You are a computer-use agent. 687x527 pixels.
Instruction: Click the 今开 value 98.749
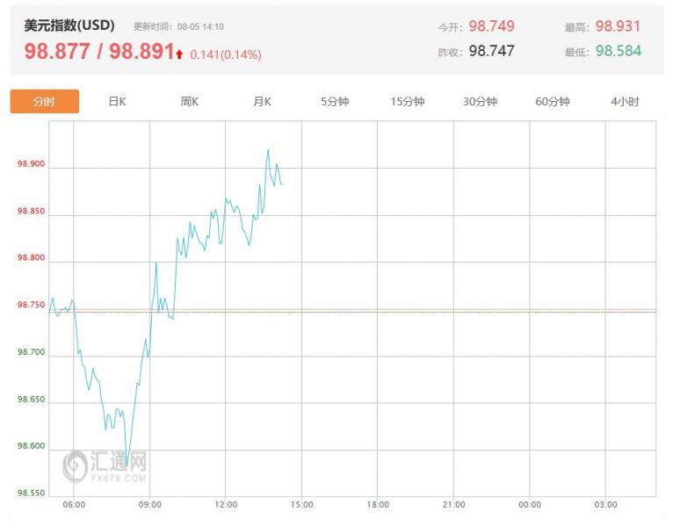click(491, 26)
